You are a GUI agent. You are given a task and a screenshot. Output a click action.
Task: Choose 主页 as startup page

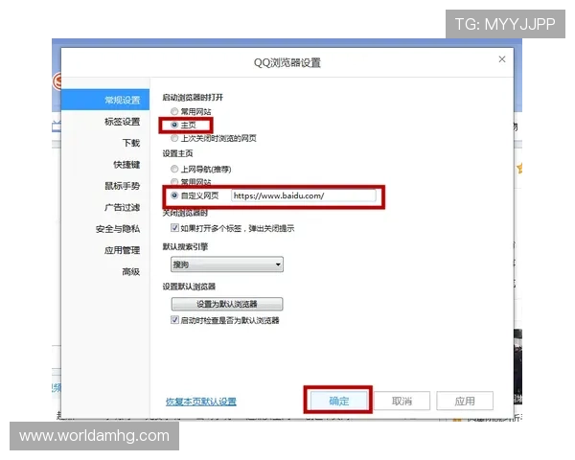pyautogui.click(x=174, y=125)
